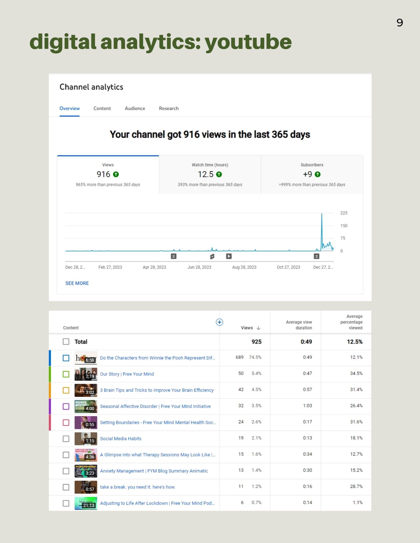
Task: Click the green up arrow beside 12.5 watch time
Action: (x=219, y=174)
